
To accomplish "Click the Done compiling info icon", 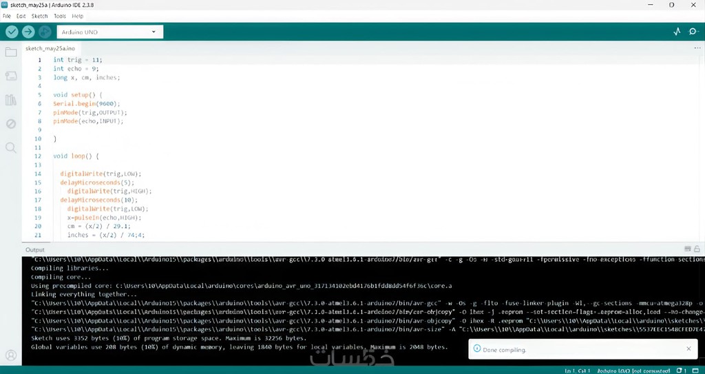I will coord(477,349).
